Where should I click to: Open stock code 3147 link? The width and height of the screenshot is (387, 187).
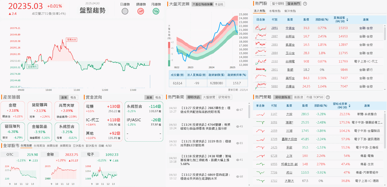click(x=274, y=114)
